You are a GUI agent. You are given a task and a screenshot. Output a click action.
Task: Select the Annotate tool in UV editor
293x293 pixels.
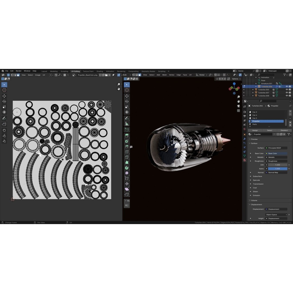pyautogui.click(x=4, y=118)
